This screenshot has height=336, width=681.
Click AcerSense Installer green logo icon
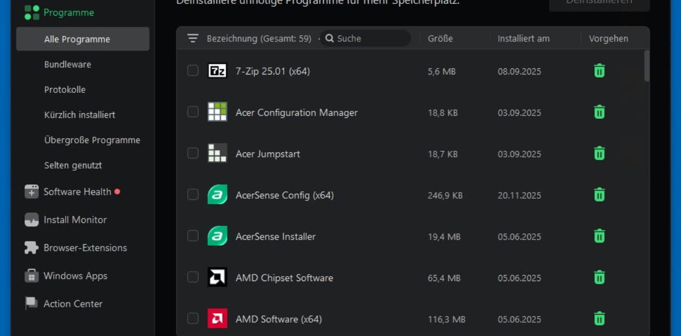coord(217,236)
